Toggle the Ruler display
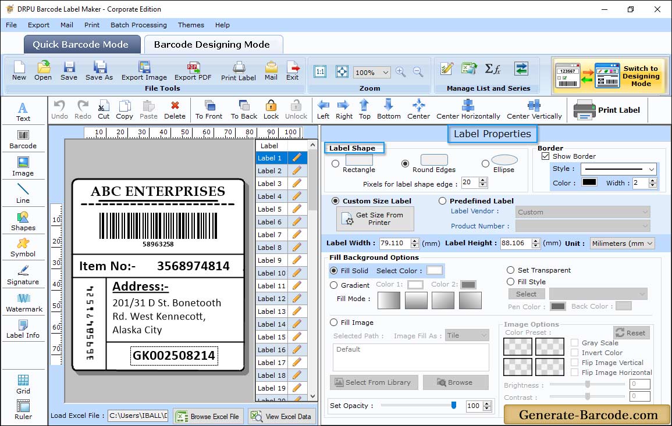The width and height of the screenshot is (672, 426). pyautogui.click(x=23, y=410)
